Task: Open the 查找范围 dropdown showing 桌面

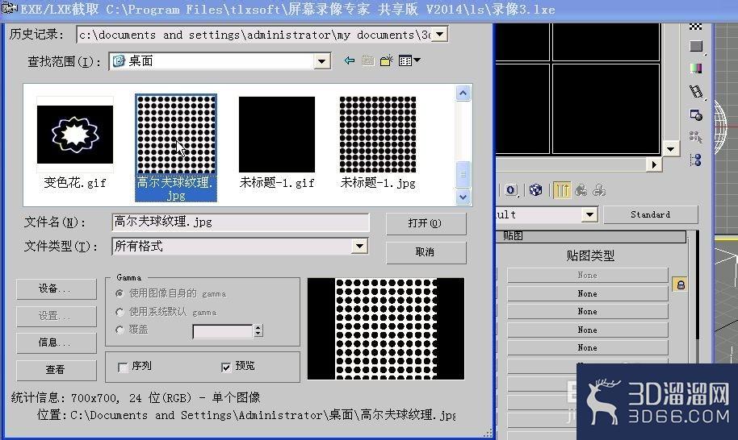Action: point(322,61)
